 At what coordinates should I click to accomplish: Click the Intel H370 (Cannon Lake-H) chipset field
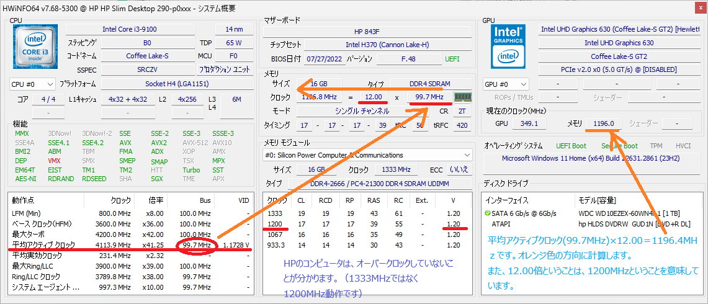coord(387,45)
